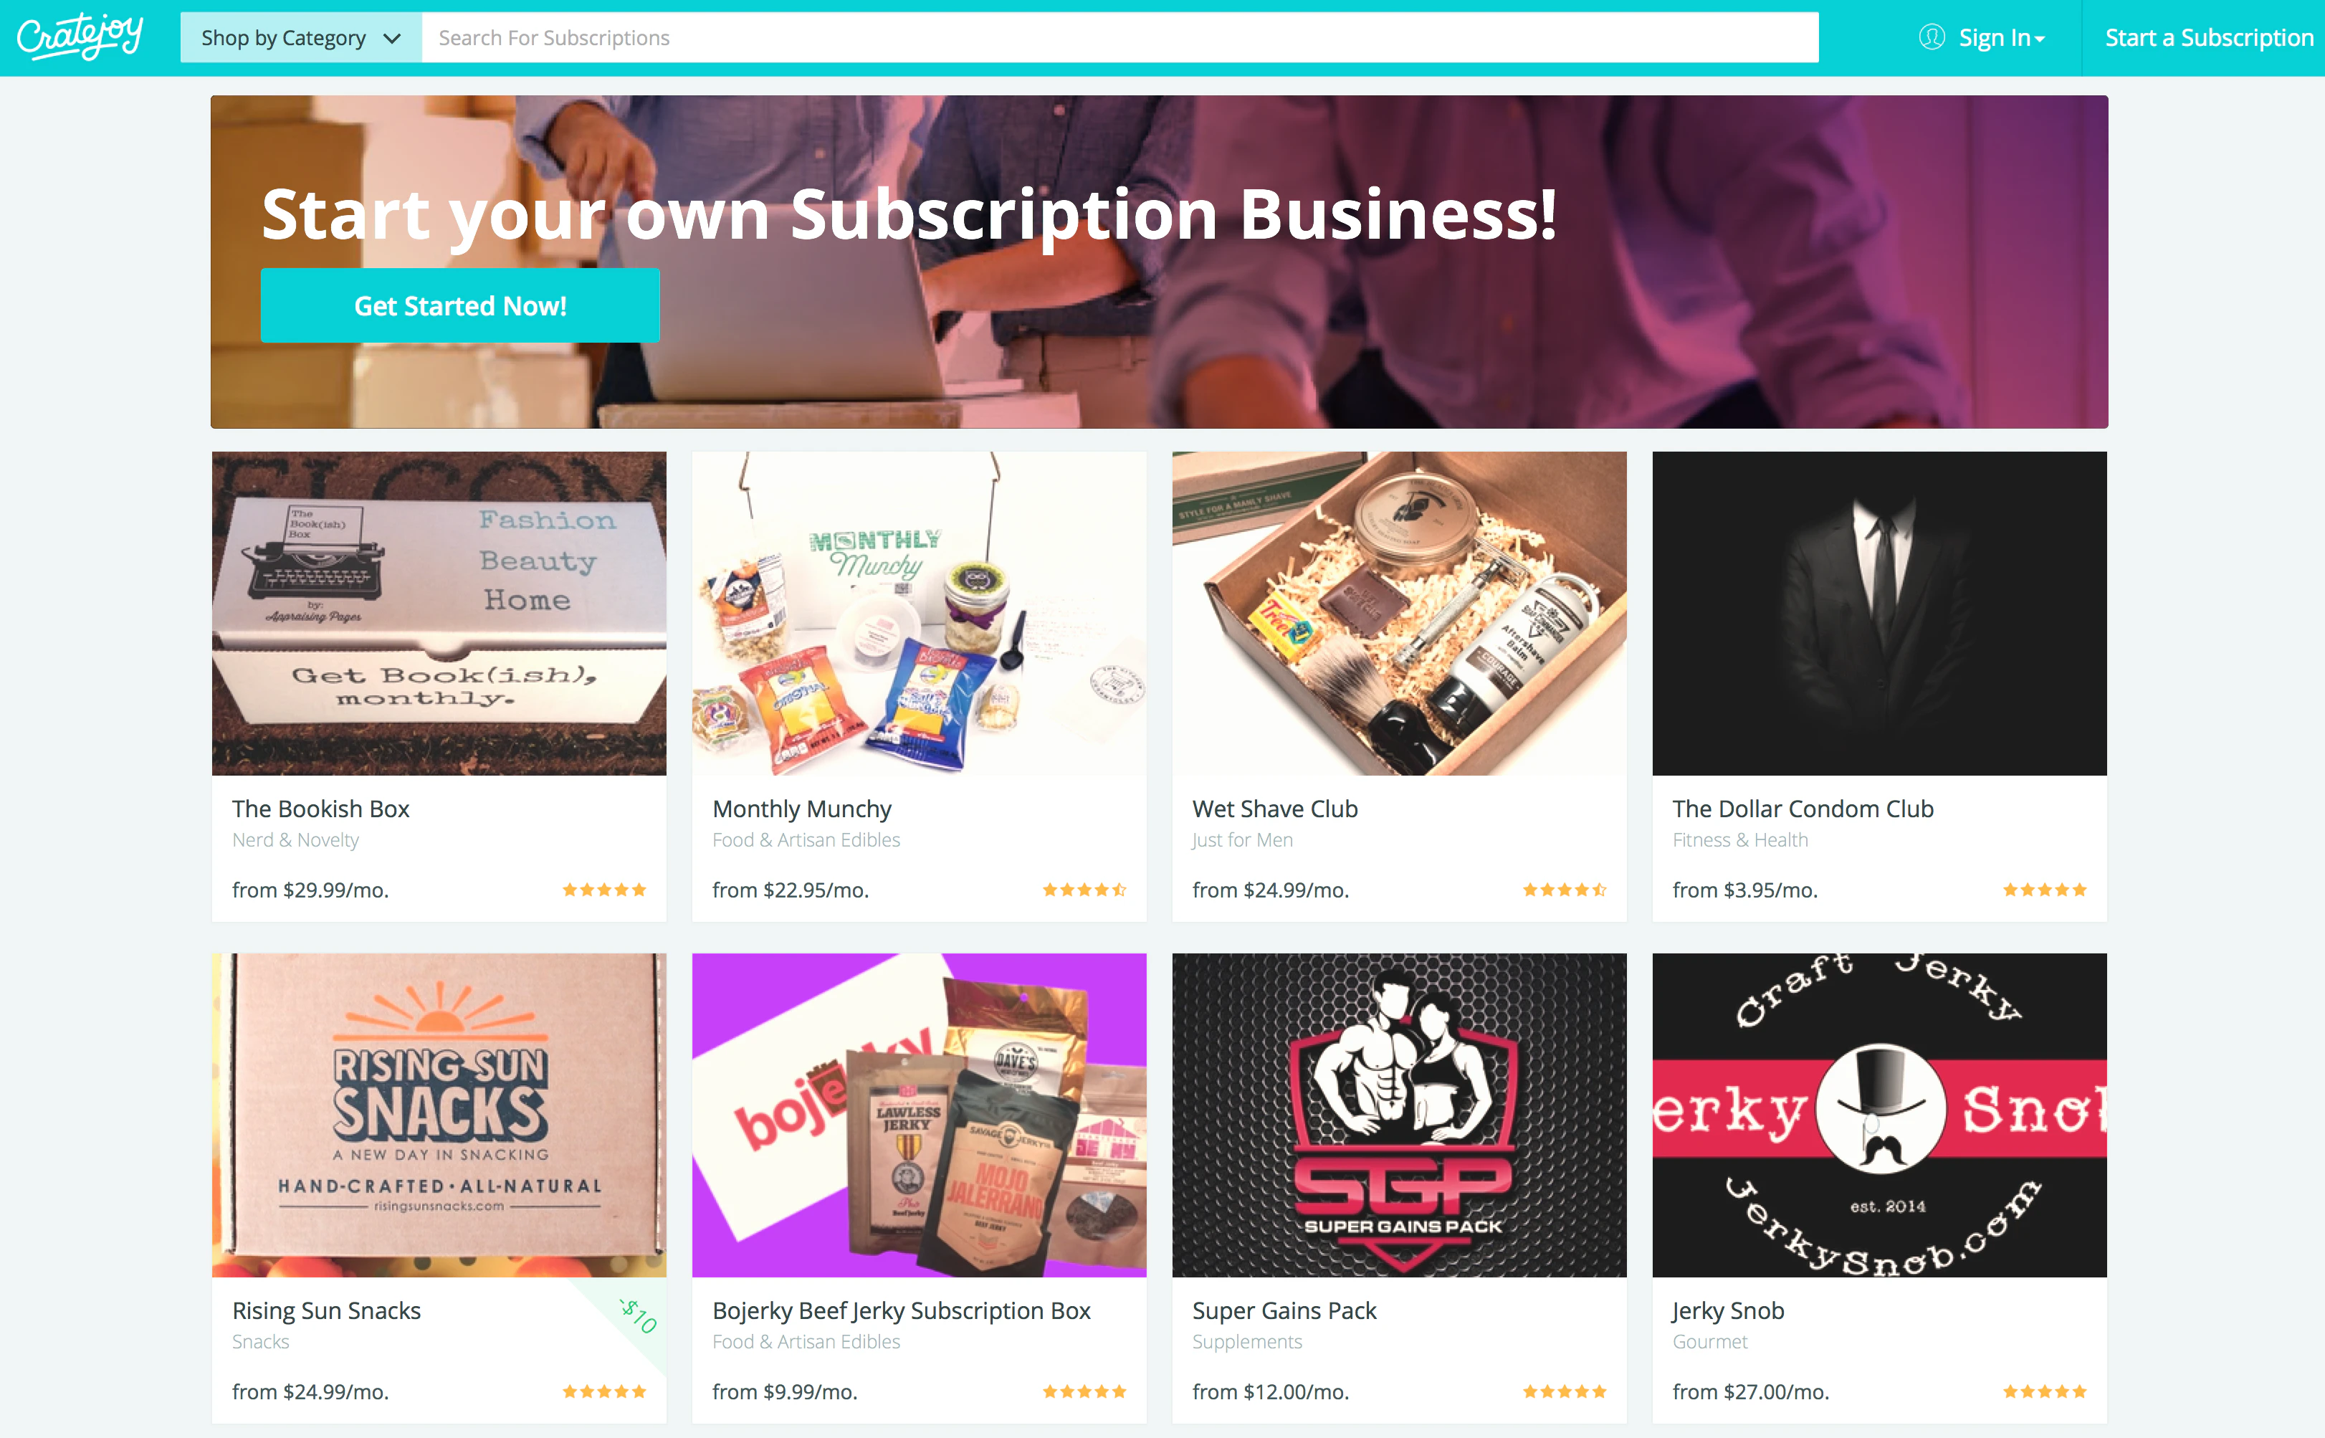The image size is (2325, 1438).
Task: Click the Cratejoy logo
Action: tap(80, 37)
